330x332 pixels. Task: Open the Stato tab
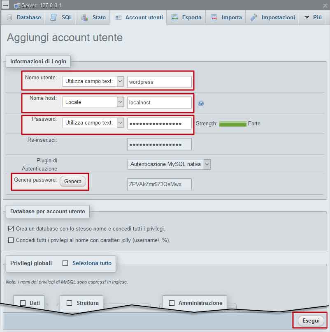pyautogui.click(x=93, y=17)
